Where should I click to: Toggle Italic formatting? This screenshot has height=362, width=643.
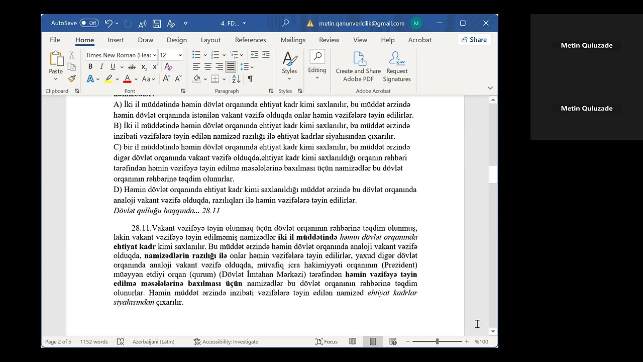point(101,67)
